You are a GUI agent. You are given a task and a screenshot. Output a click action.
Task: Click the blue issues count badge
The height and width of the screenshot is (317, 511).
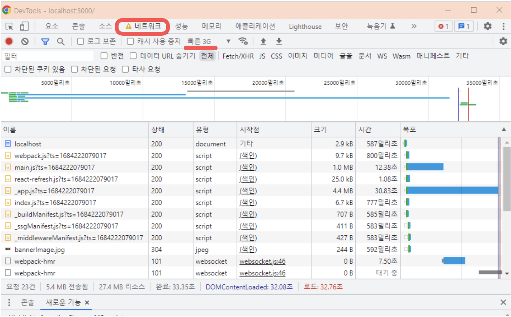pos(464,26)
